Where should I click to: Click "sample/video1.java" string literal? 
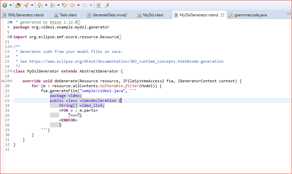click(102, 91)
